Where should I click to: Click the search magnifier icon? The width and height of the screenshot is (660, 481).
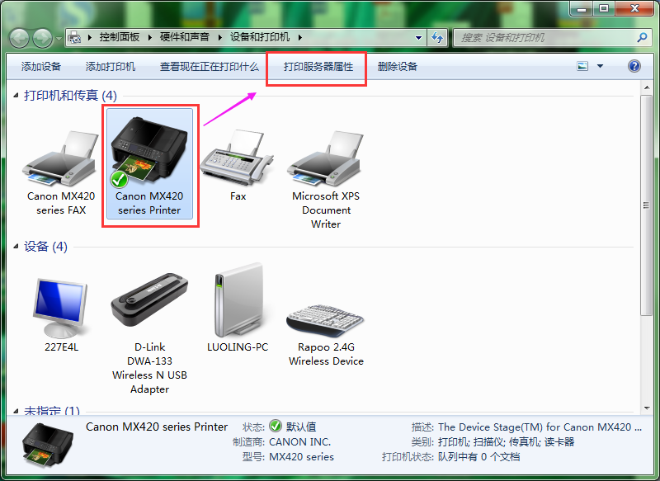click(642, 37)
